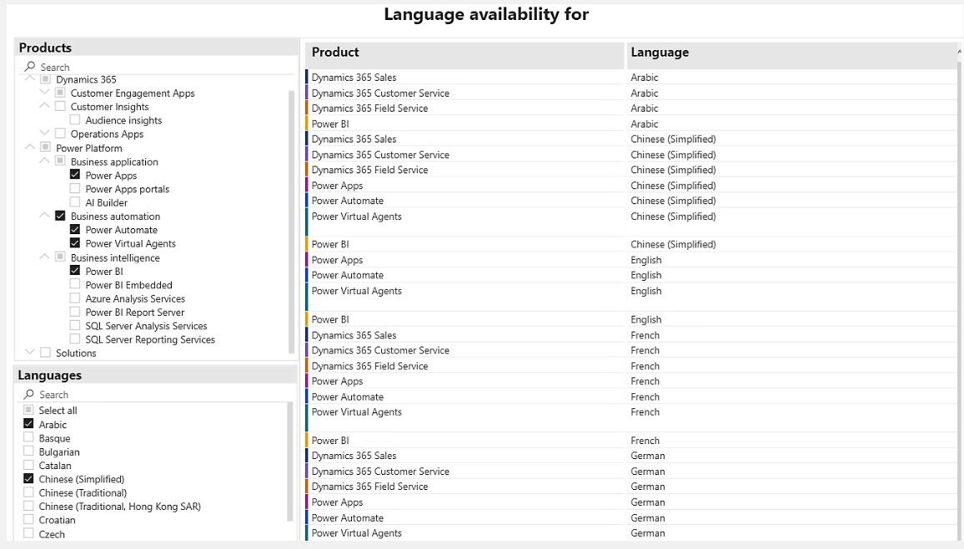This screenshot has height=549, width=964.
Task: Uncheck the Power BI checkbox
Action: [x=75, y=270]
